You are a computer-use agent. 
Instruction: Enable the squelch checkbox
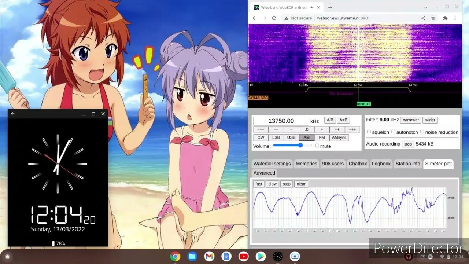tap(369, 132)
